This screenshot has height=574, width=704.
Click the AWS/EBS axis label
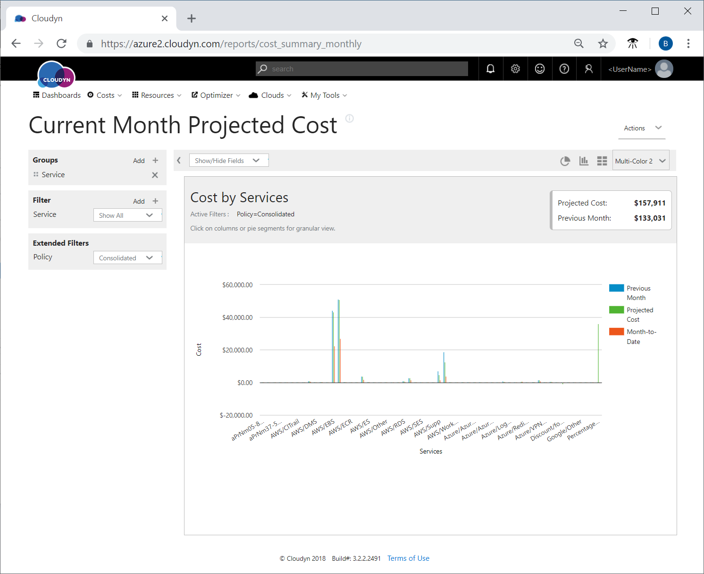click(323, 427)
